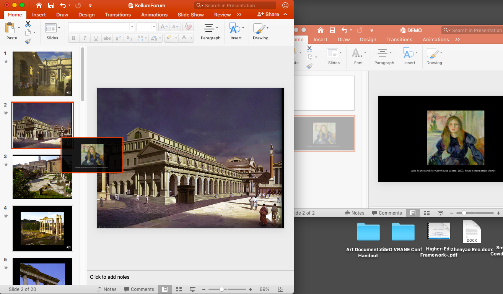Image resolution: width=503 pixels, height=294 pixels.
Task: Toggle underline formatting in KellumForum
Action: pos(96,38)
